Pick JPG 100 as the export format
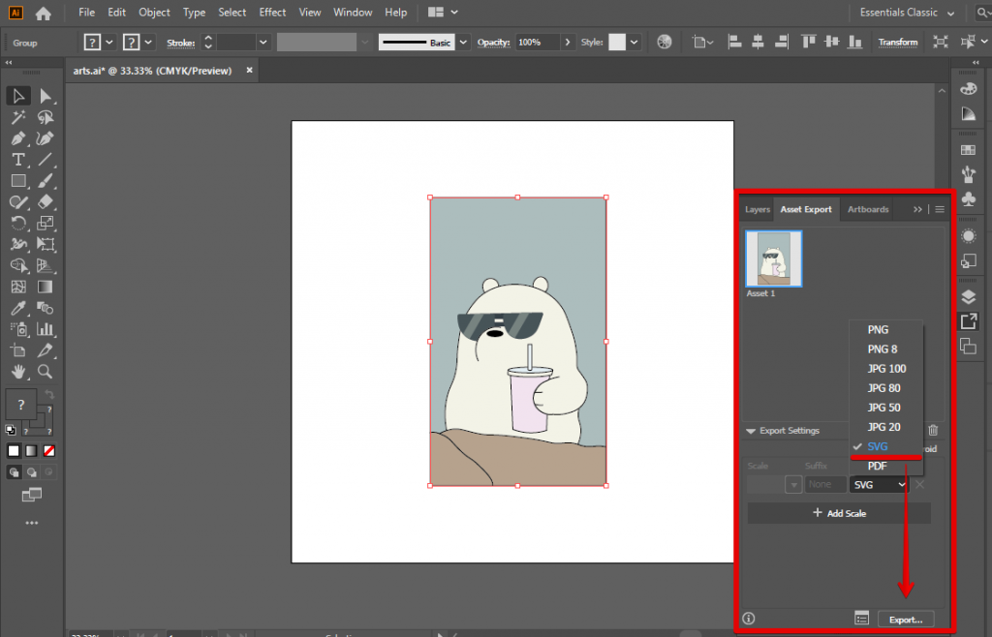 click(x=884, y=368)
